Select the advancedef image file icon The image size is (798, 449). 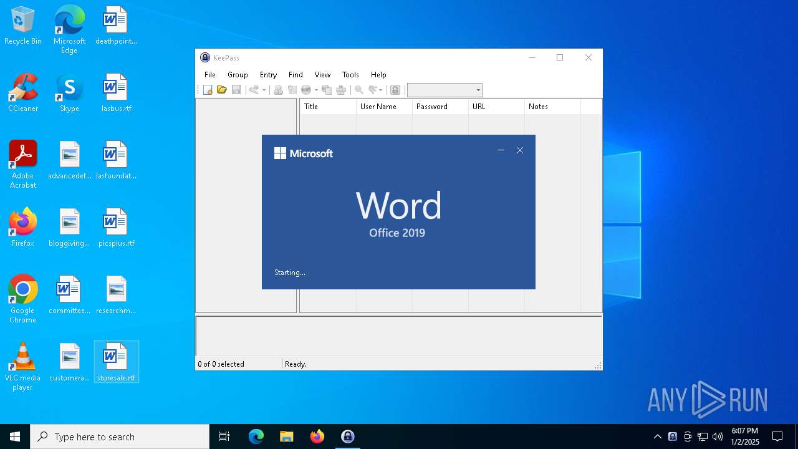(x=69, y=160)
